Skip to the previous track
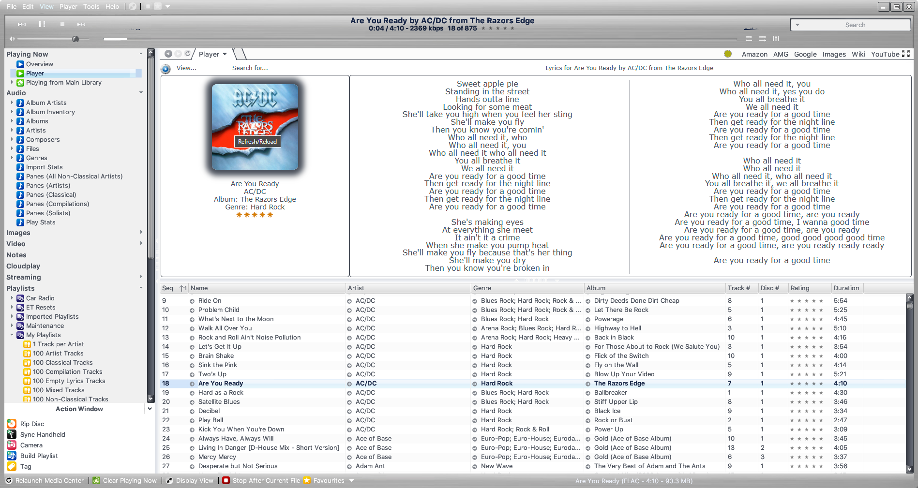This screenshot has width=918, height=488. 22,24
